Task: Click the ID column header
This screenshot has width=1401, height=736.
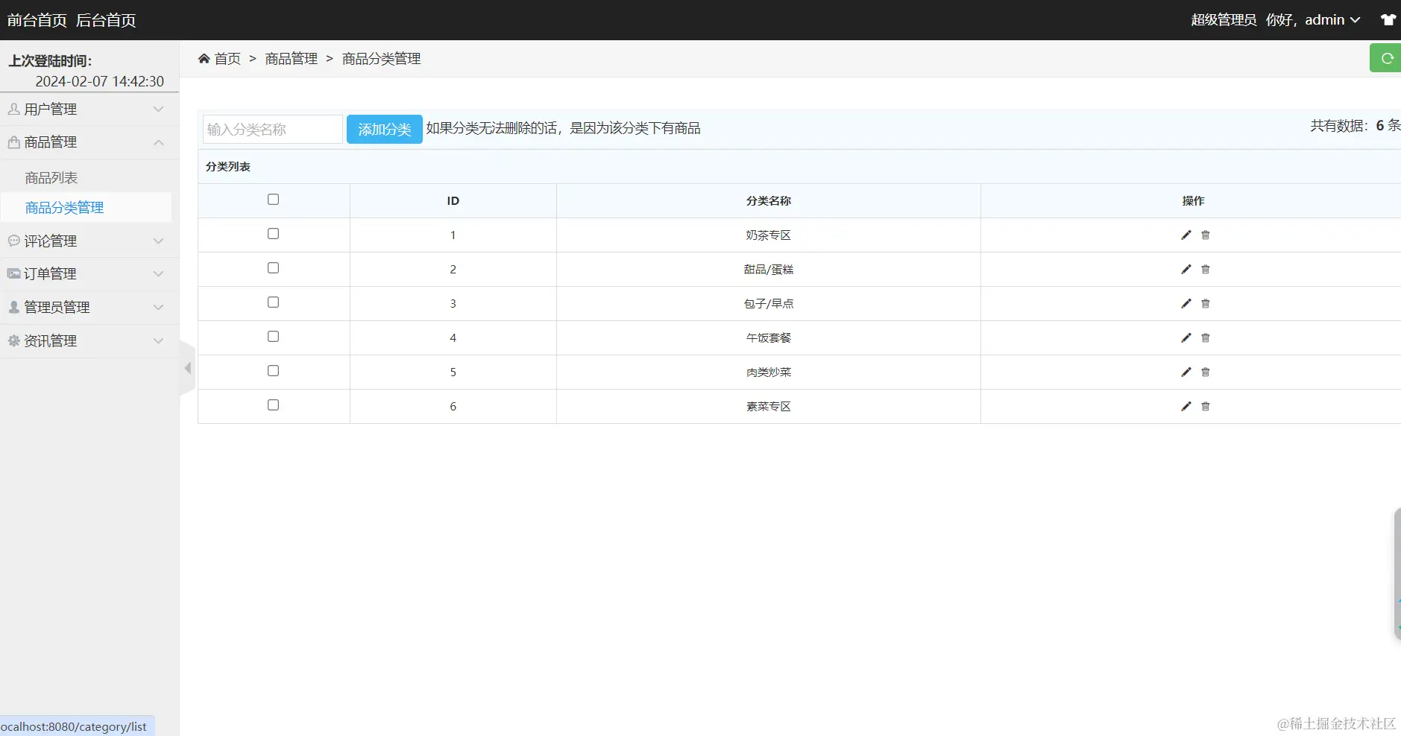Action: [x=453, y=201]
